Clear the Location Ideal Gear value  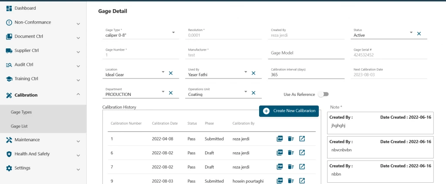[x=171, y=73]
